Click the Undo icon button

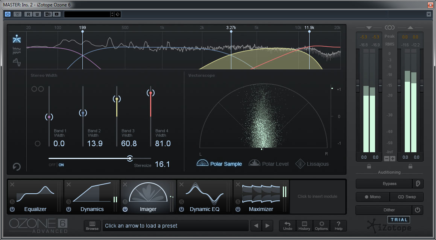pos(287,226)
